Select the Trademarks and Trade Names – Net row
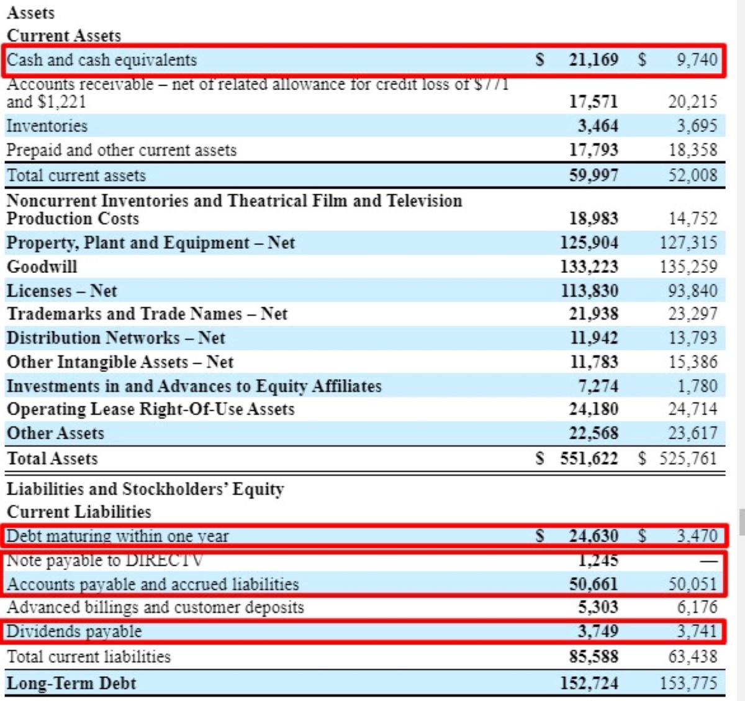 coord(147,314)
